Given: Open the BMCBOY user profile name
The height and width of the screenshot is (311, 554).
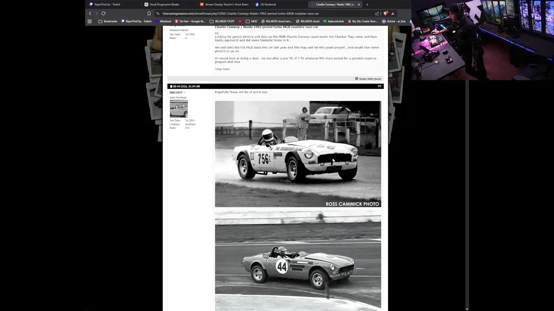Looking at the screenshot, I should tap(176, 92).
